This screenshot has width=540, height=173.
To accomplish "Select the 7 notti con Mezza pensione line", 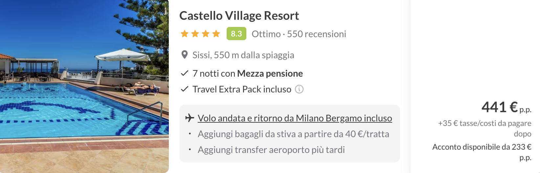I will tap(247, 73).
